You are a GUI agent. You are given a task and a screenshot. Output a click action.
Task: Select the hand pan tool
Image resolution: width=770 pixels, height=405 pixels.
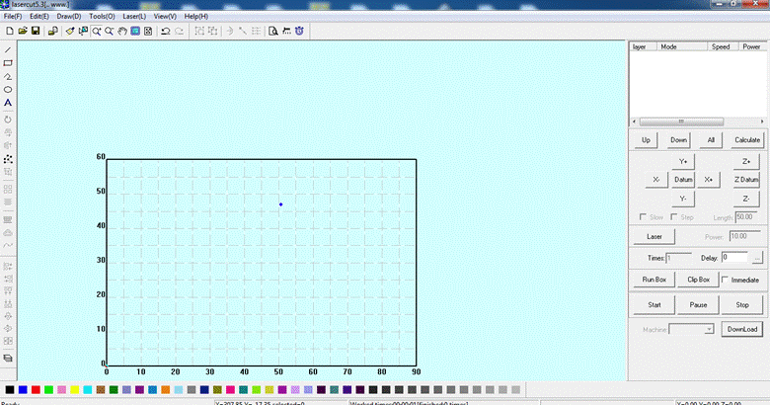click(x=121, y=31)
